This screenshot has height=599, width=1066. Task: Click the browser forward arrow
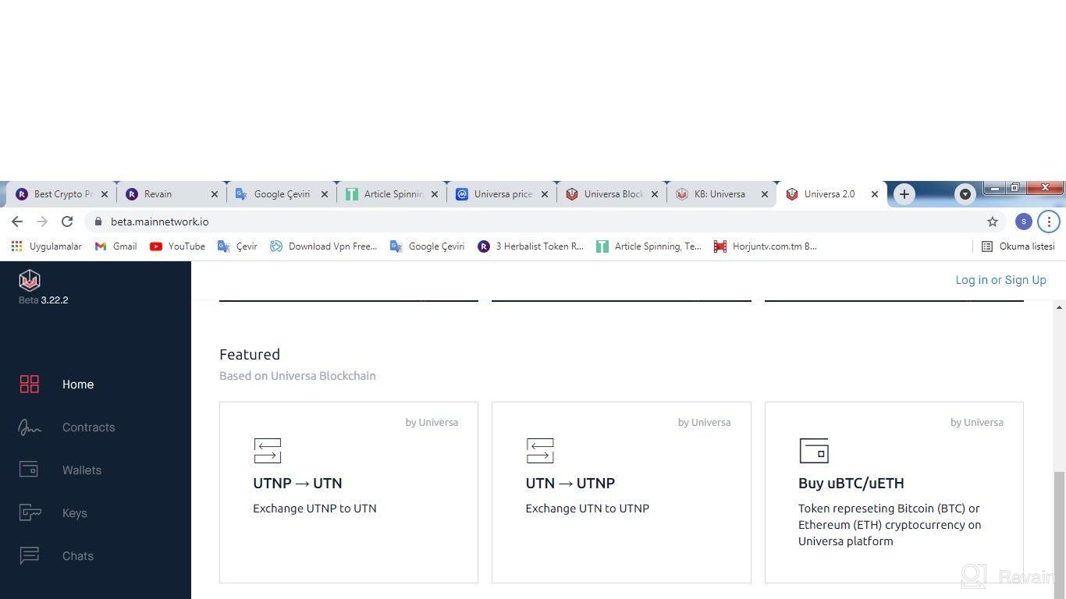pos(42,222)
